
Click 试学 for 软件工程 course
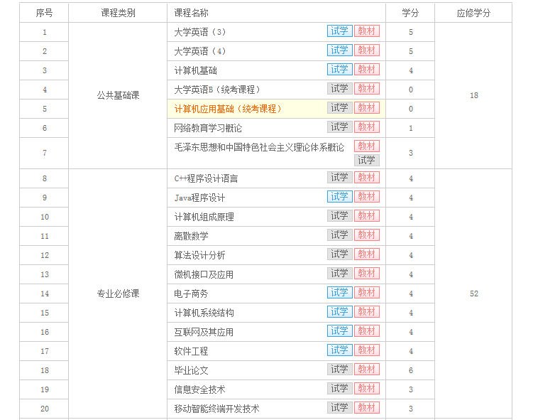pyautogui.click(x=339, y=350)
